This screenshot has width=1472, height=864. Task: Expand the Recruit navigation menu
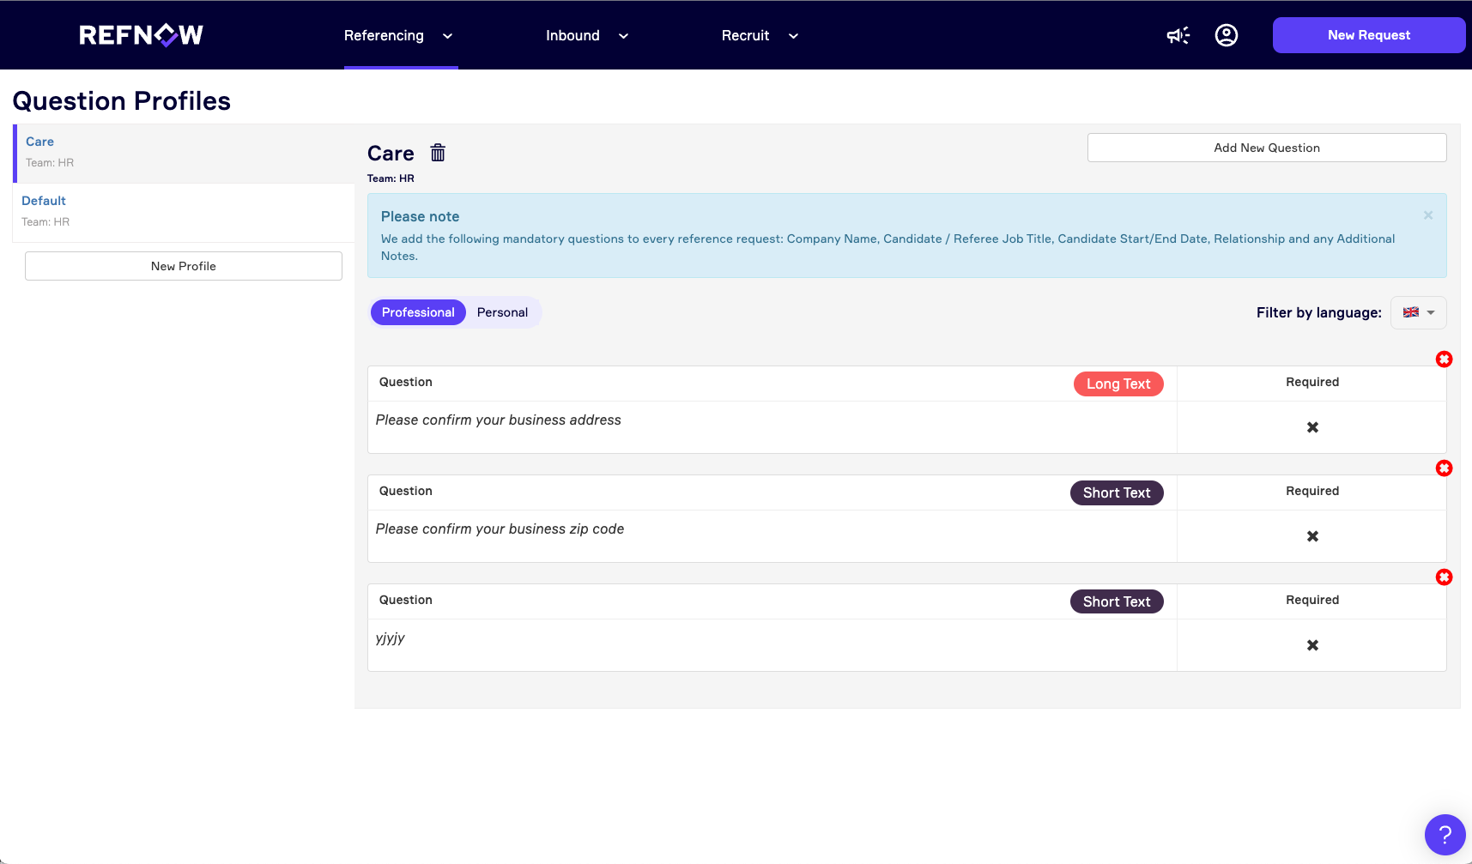coord(760,36)
